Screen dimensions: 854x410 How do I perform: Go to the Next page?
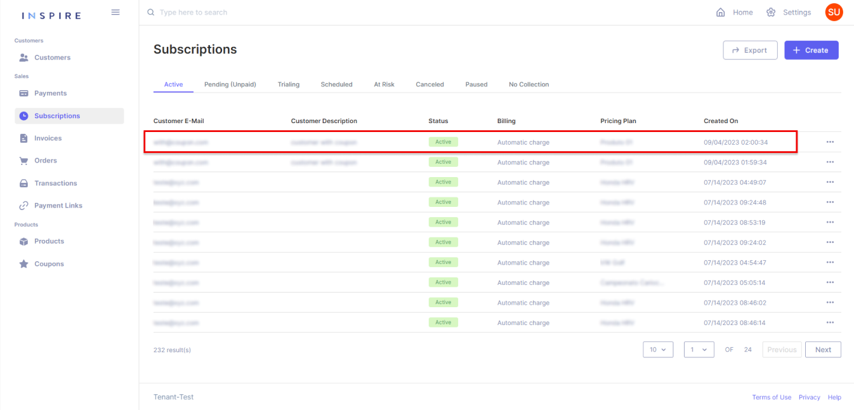pos(823,350)
